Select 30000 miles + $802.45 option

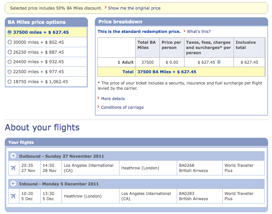point(10,42)
